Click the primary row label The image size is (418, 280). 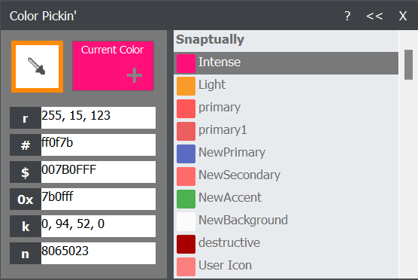coord(220,108)
